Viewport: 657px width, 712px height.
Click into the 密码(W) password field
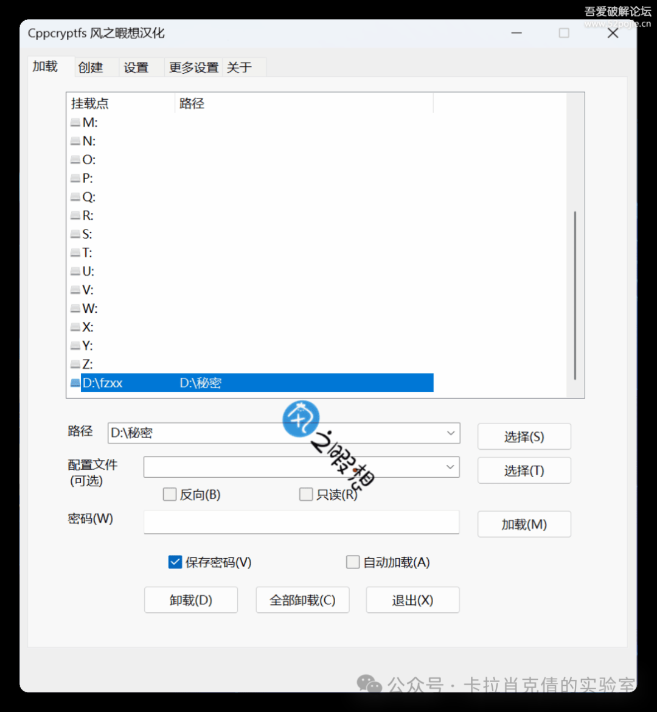tap(301, 522)
